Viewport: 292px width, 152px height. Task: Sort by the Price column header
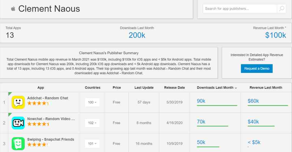click(x=117, y=88)
